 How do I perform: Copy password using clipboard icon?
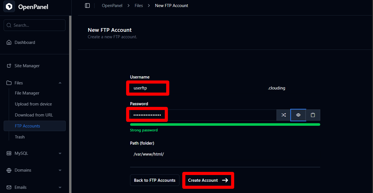(x=313, y=115)
